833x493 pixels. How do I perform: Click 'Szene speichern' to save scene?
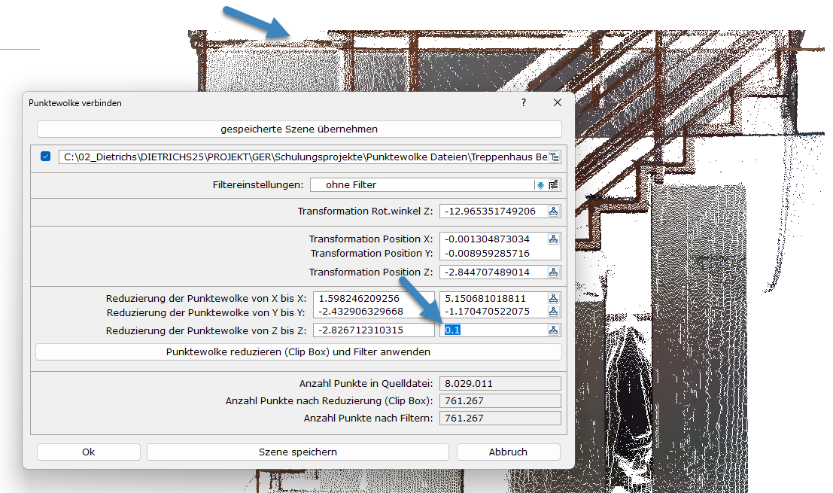pos(298,452)
